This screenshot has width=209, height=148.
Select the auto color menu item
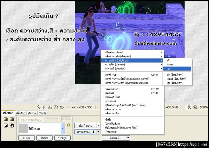tap(132, 105)
